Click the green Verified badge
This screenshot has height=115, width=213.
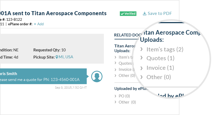click(x=128, y=14)
